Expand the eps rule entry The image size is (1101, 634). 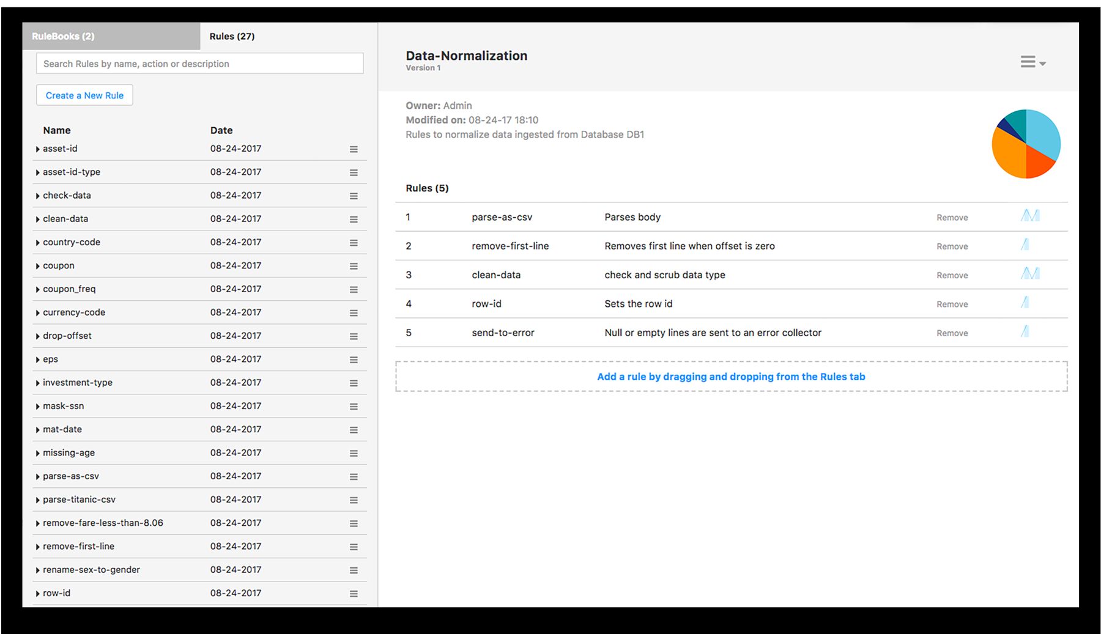[37, 359]
